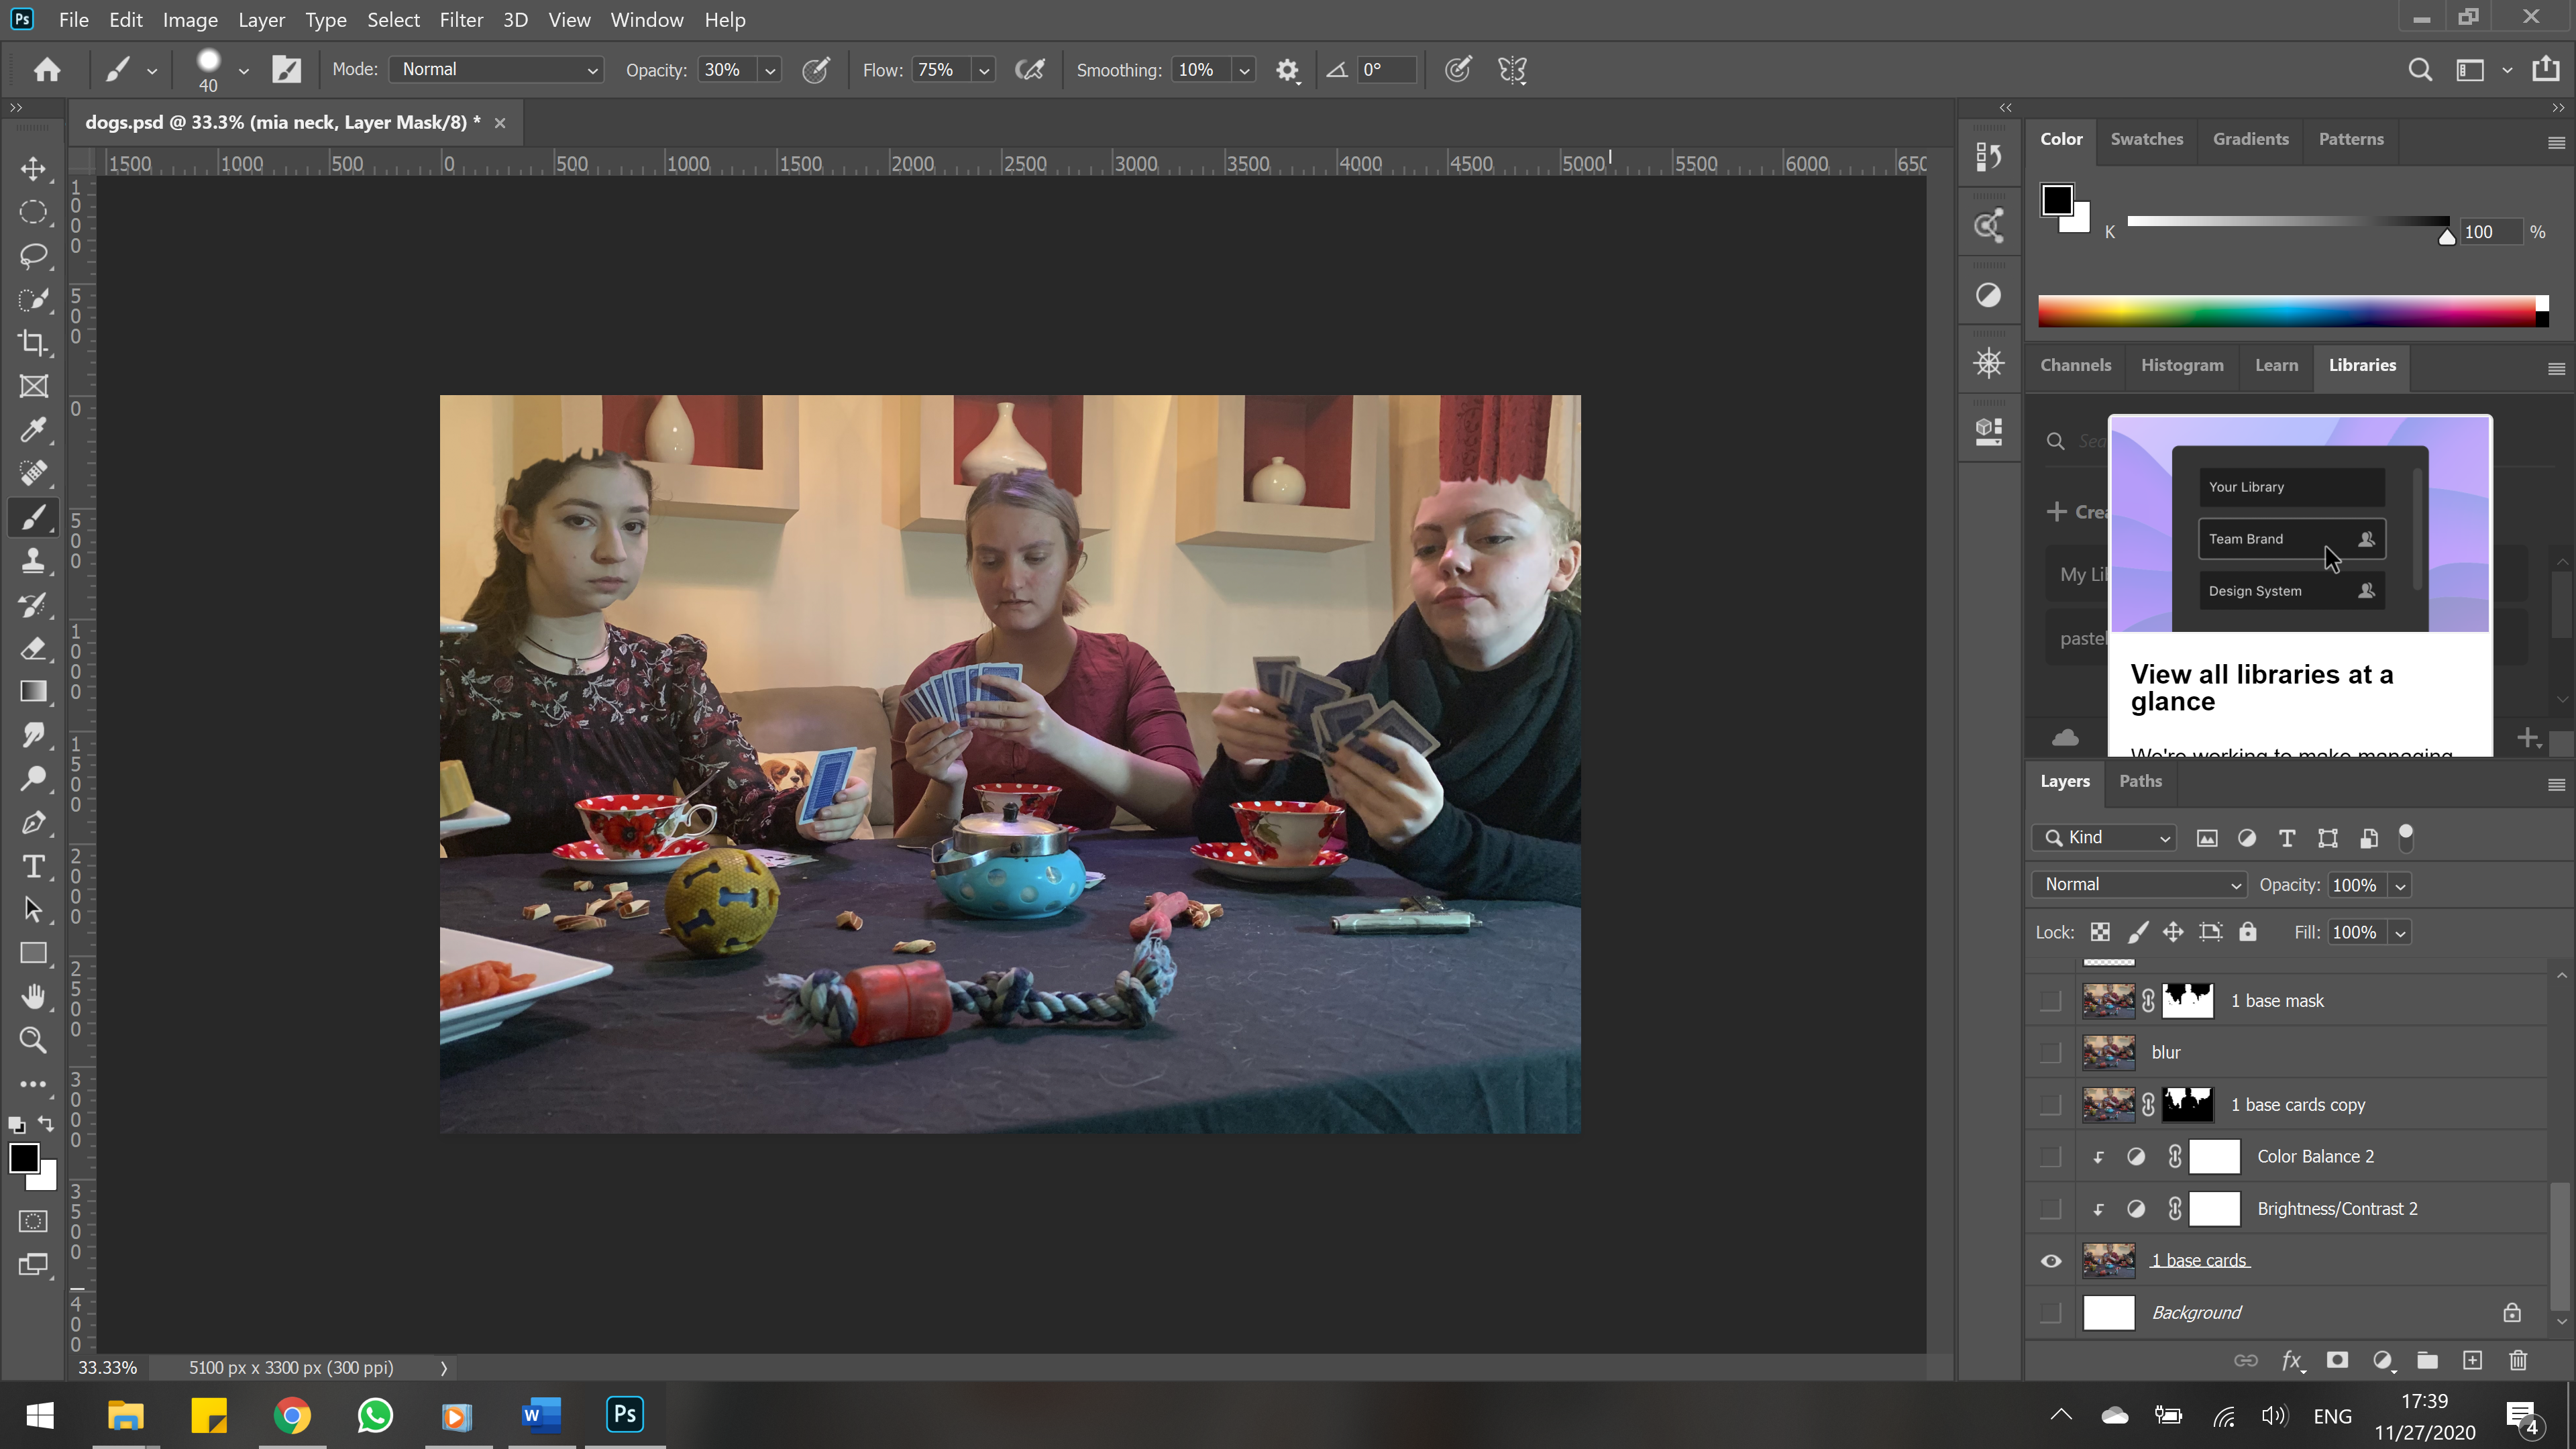The width and height of the screenshot is (2576, 1449).
Task: Create a new layer
Action: tap(2472, 1360)
